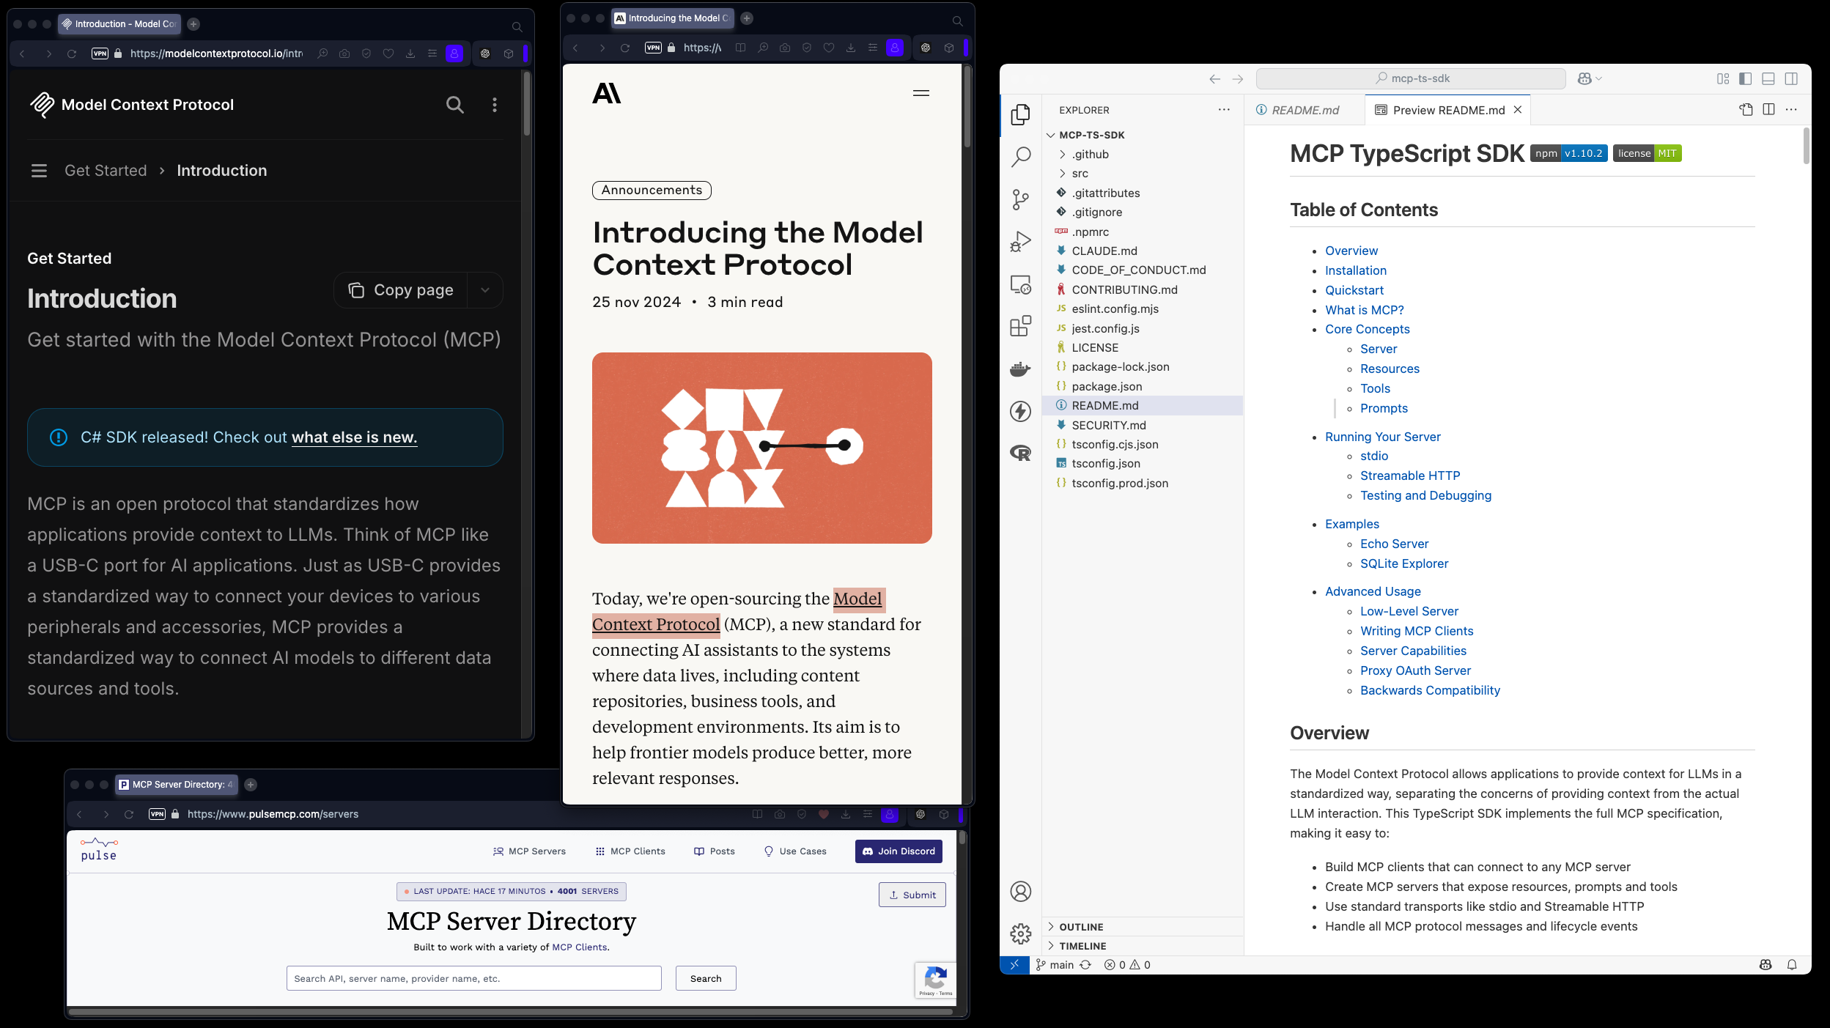Image resolution: width=1830 pixels, height=1028 pixels.
Task: Click pulsemcp window horizontal scrollbar
Action: click(511, 1012)
